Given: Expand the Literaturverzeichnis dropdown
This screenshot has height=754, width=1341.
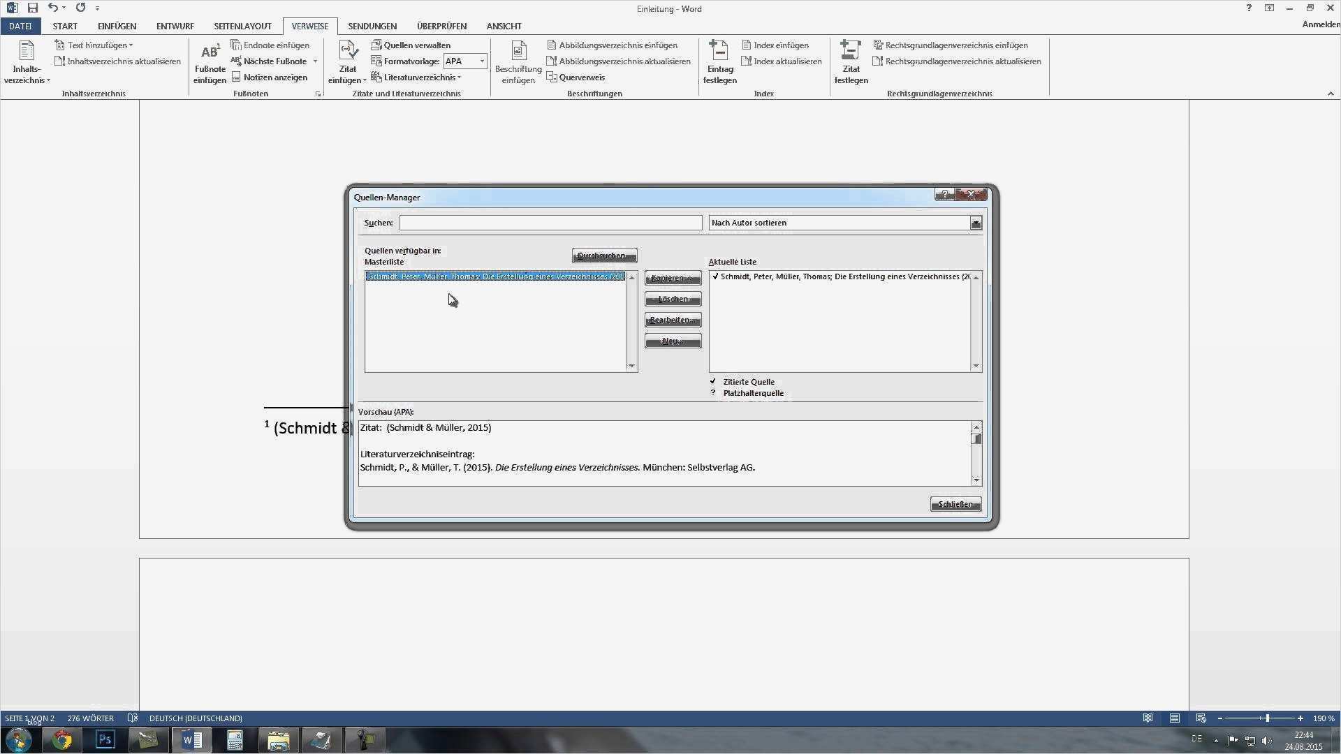Looking at the screenshot, I should click(459, 77).
